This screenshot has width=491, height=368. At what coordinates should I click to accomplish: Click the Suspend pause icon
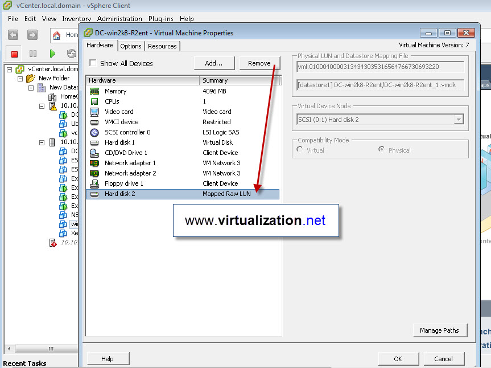click(x=33, y=54)
